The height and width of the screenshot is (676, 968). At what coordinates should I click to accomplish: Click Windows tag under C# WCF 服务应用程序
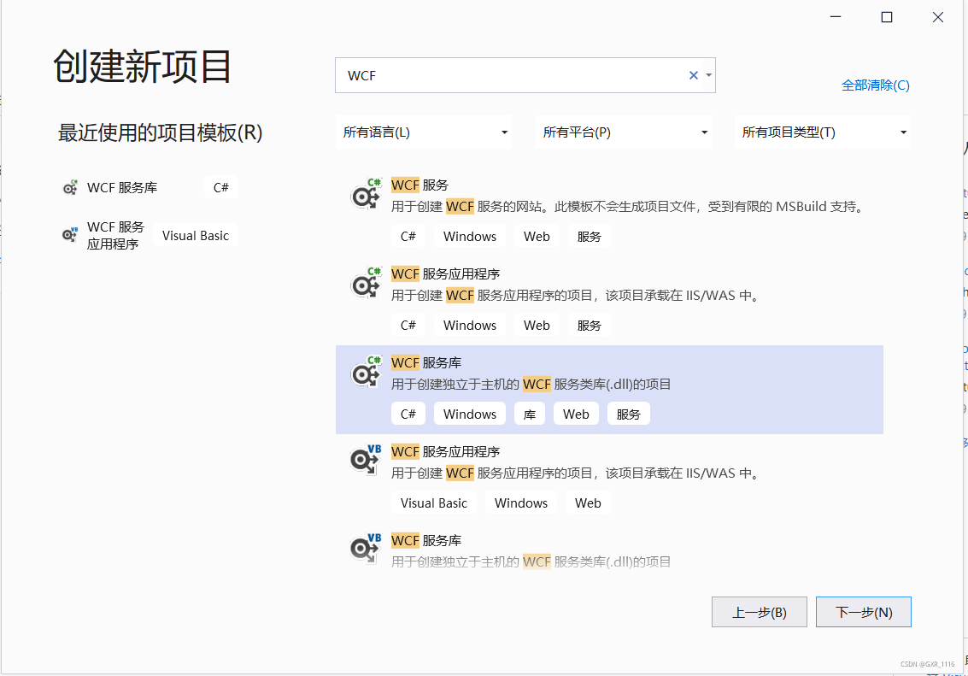pos(470,326)
